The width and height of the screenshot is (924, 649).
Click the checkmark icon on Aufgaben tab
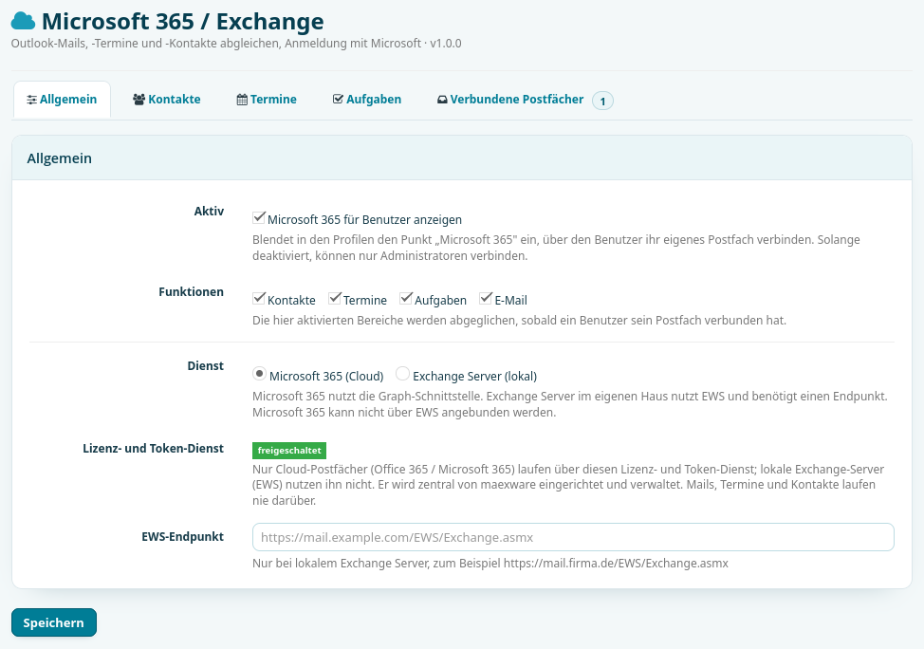pyautogui.click(x=339, y=99)
